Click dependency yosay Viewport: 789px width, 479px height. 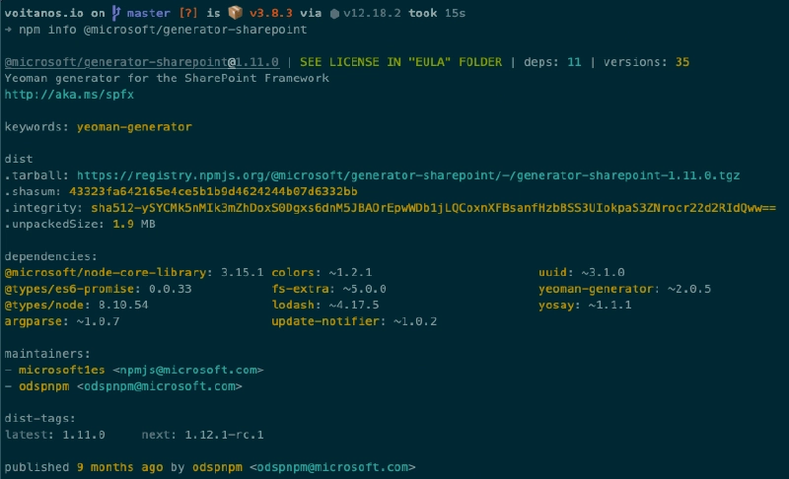point(556,306)
